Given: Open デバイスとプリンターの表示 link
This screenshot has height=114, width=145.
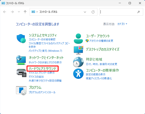Looking at the screenshot, I should point(42,73).
